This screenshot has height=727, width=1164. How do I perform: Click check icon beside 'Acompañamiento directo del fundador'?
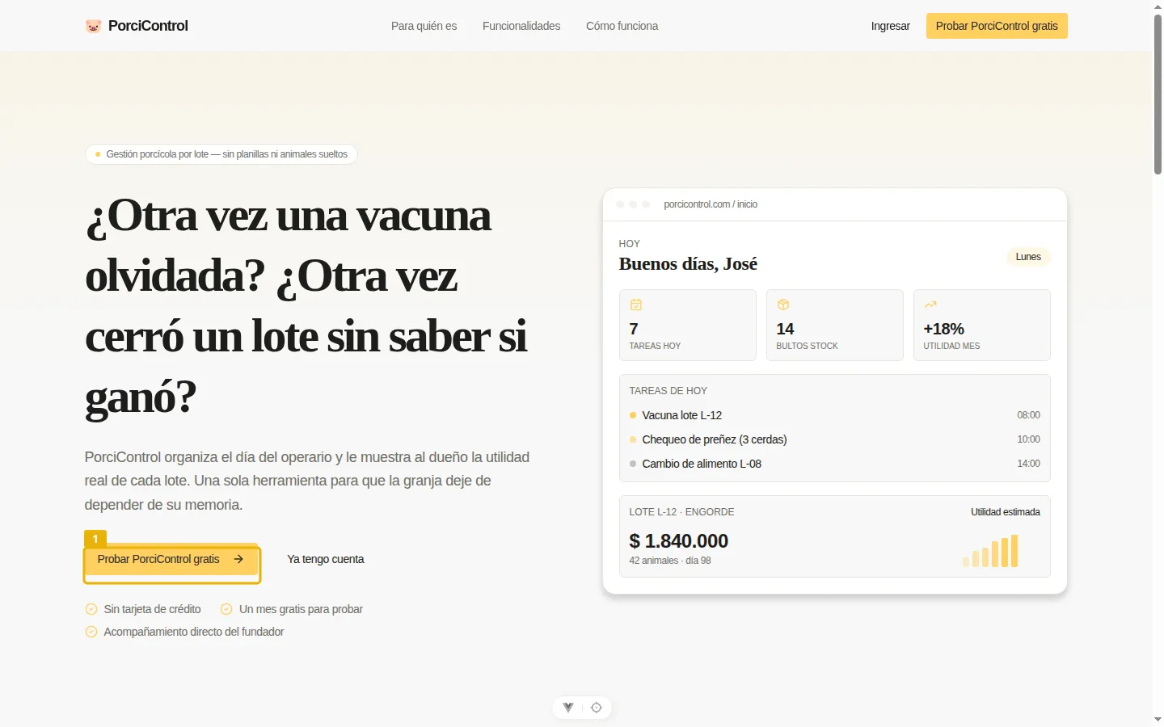point(91,632)
